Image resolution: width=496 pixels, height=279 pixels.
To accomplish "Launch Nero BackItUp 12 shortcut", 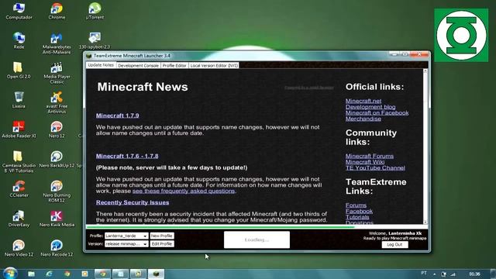I will [57, 159].
